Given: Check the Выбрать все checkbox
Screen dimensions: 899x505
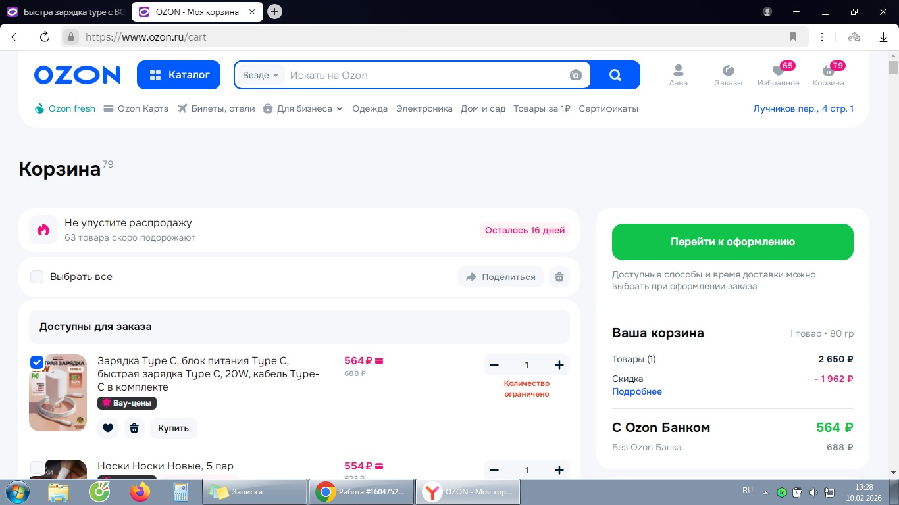Looking at the screenshot, I should [x=37, y=277].
